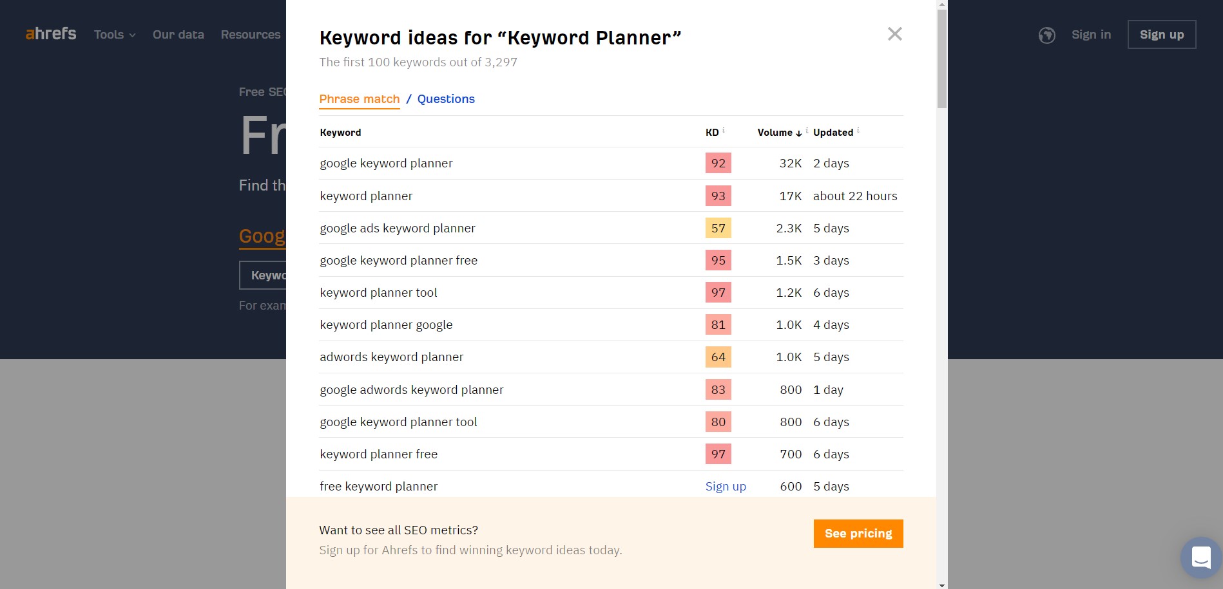Click the KD column header
Viewport: 1223px width, 589px height.
pyautogui.click(x=712, y=133)
